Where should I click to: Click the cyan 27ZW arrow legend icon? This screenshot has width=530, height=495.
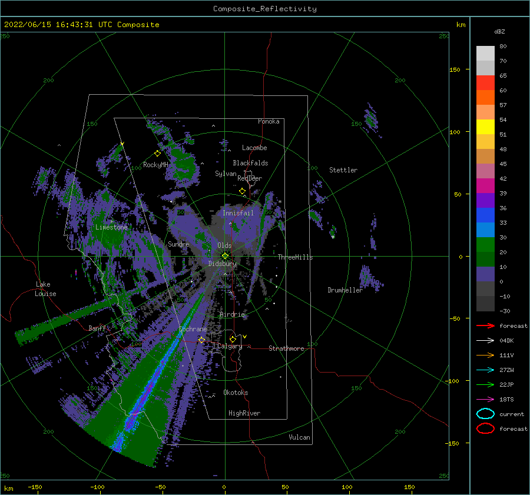(485, 370)
